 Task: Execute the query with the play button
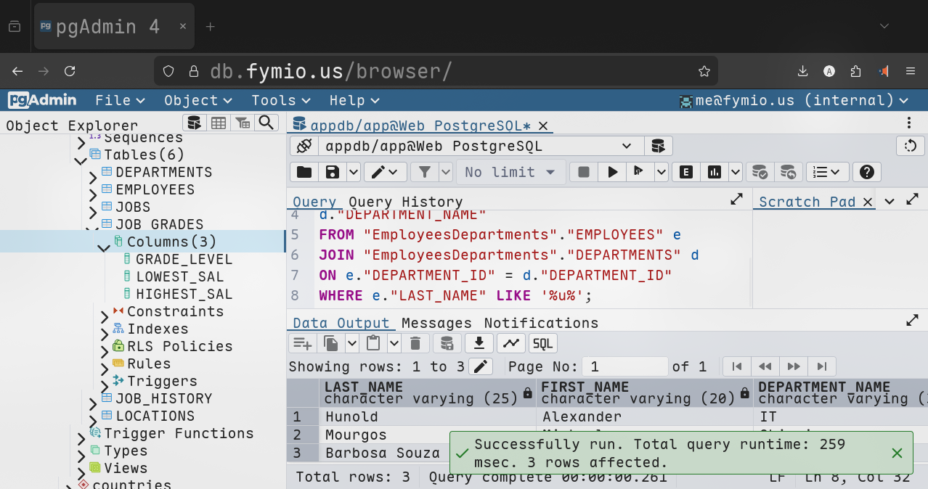(x=613, y=172)
